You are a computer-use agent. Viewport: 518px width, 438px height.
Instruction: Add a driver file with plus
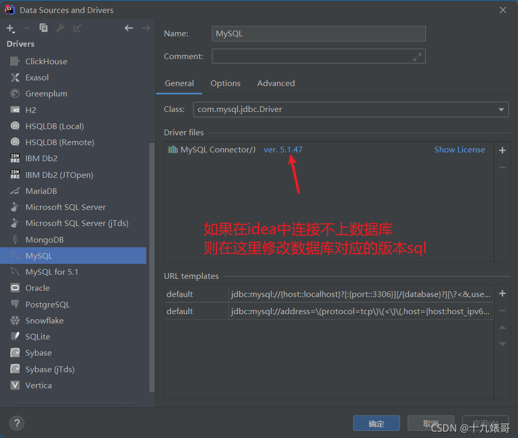(x=502, y=150)
